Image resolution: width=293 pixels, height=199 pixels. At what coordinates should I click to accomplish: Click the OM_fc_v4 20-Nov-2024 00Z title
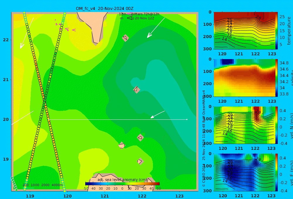[105, 8]
